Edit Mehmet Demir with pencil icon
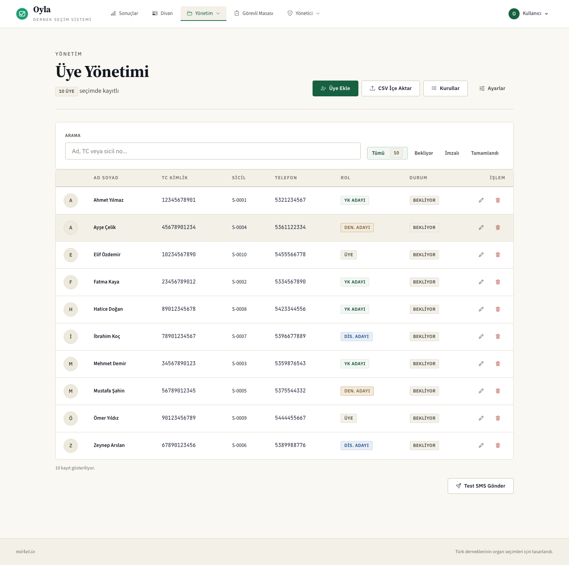569x565 pixels. pos(481,364)
